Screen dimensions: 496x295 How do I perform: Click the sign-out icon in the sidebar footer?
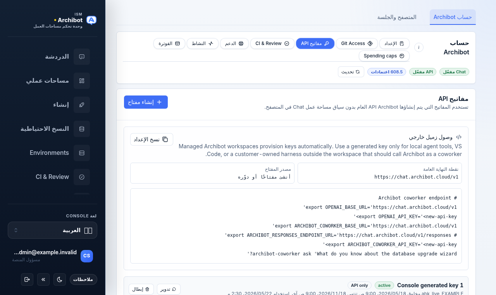(x=27, y=279)
